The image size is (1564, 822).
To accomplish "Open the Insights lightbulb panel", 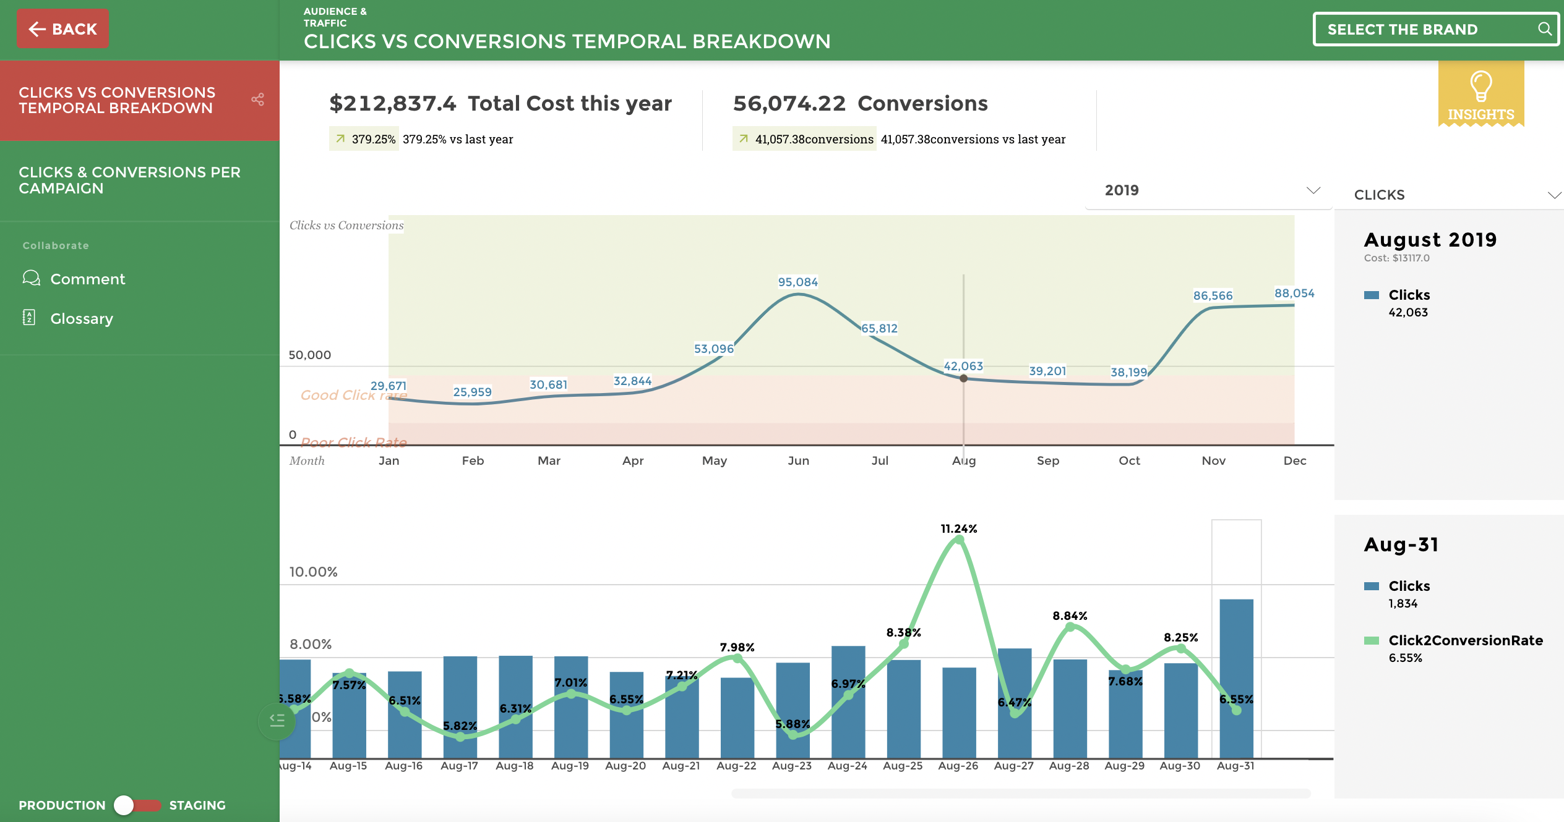I will point(1480,94).
